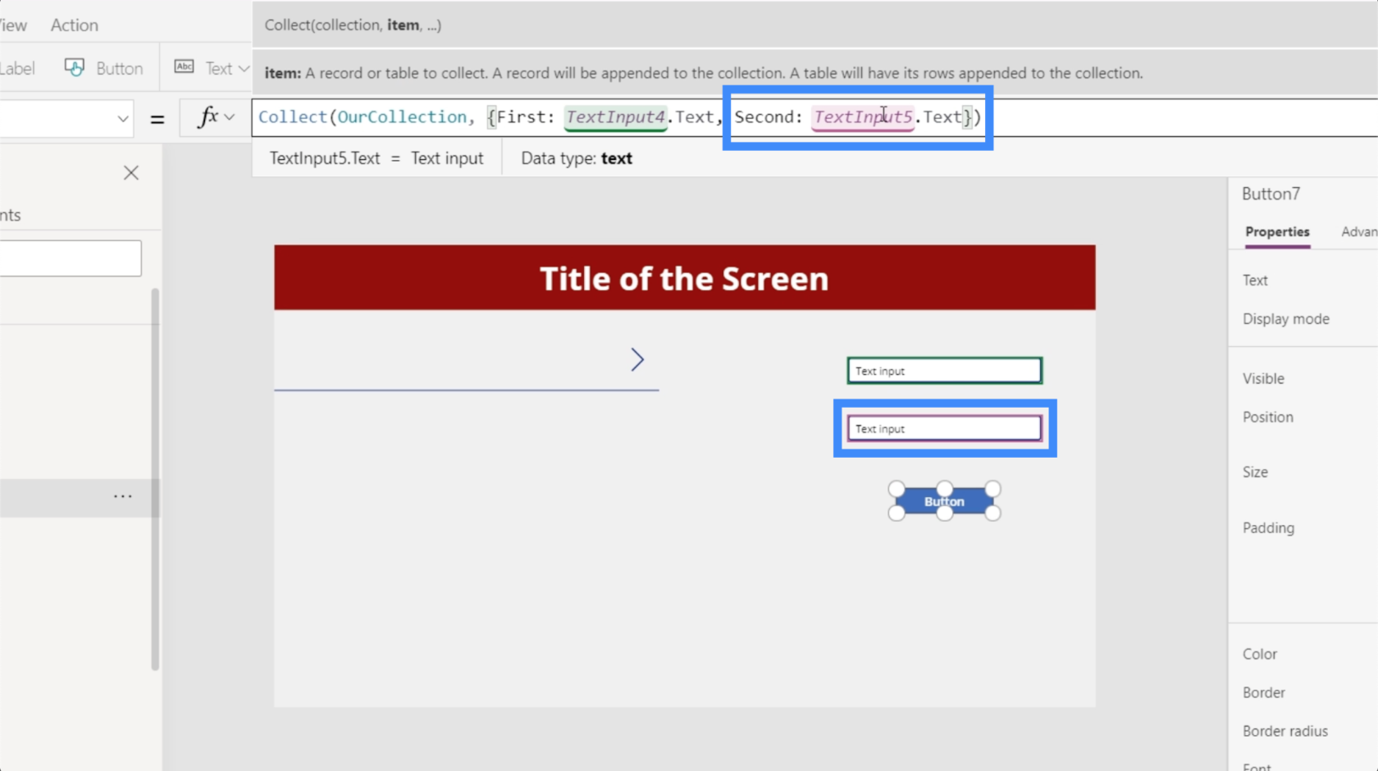Click the left panel scrollbar
The width and height of the screenshot is (1378, 771).
point(155,479)
